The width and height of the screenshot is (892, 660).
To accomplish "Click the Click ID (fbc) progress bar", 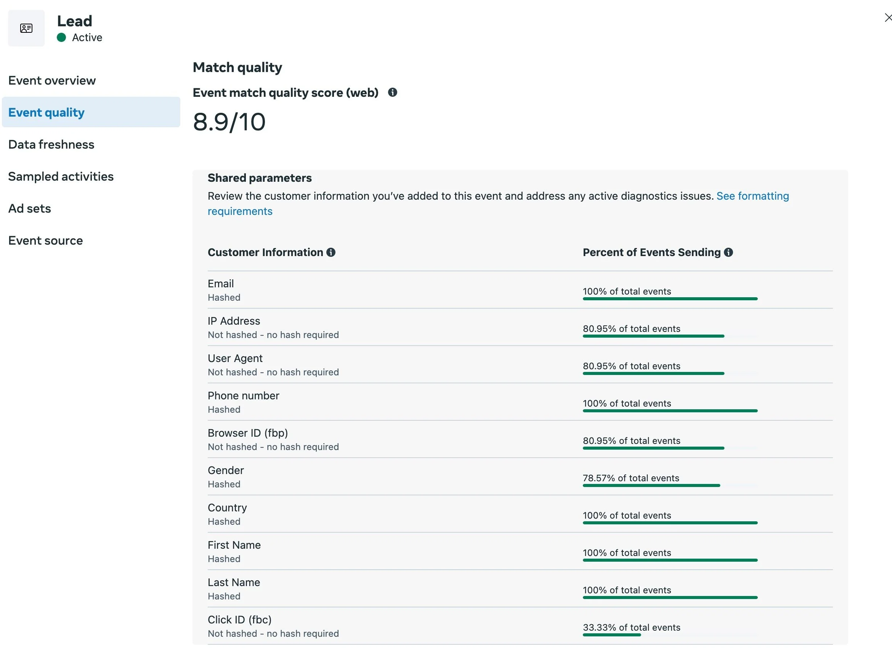I will (611, 635).
